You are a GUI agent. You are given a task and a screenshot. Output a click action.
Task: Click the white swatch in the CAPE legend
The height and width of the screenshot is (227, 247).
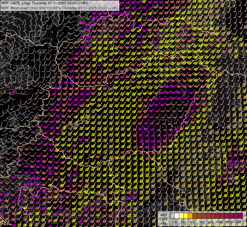click(x=177, y=216)
